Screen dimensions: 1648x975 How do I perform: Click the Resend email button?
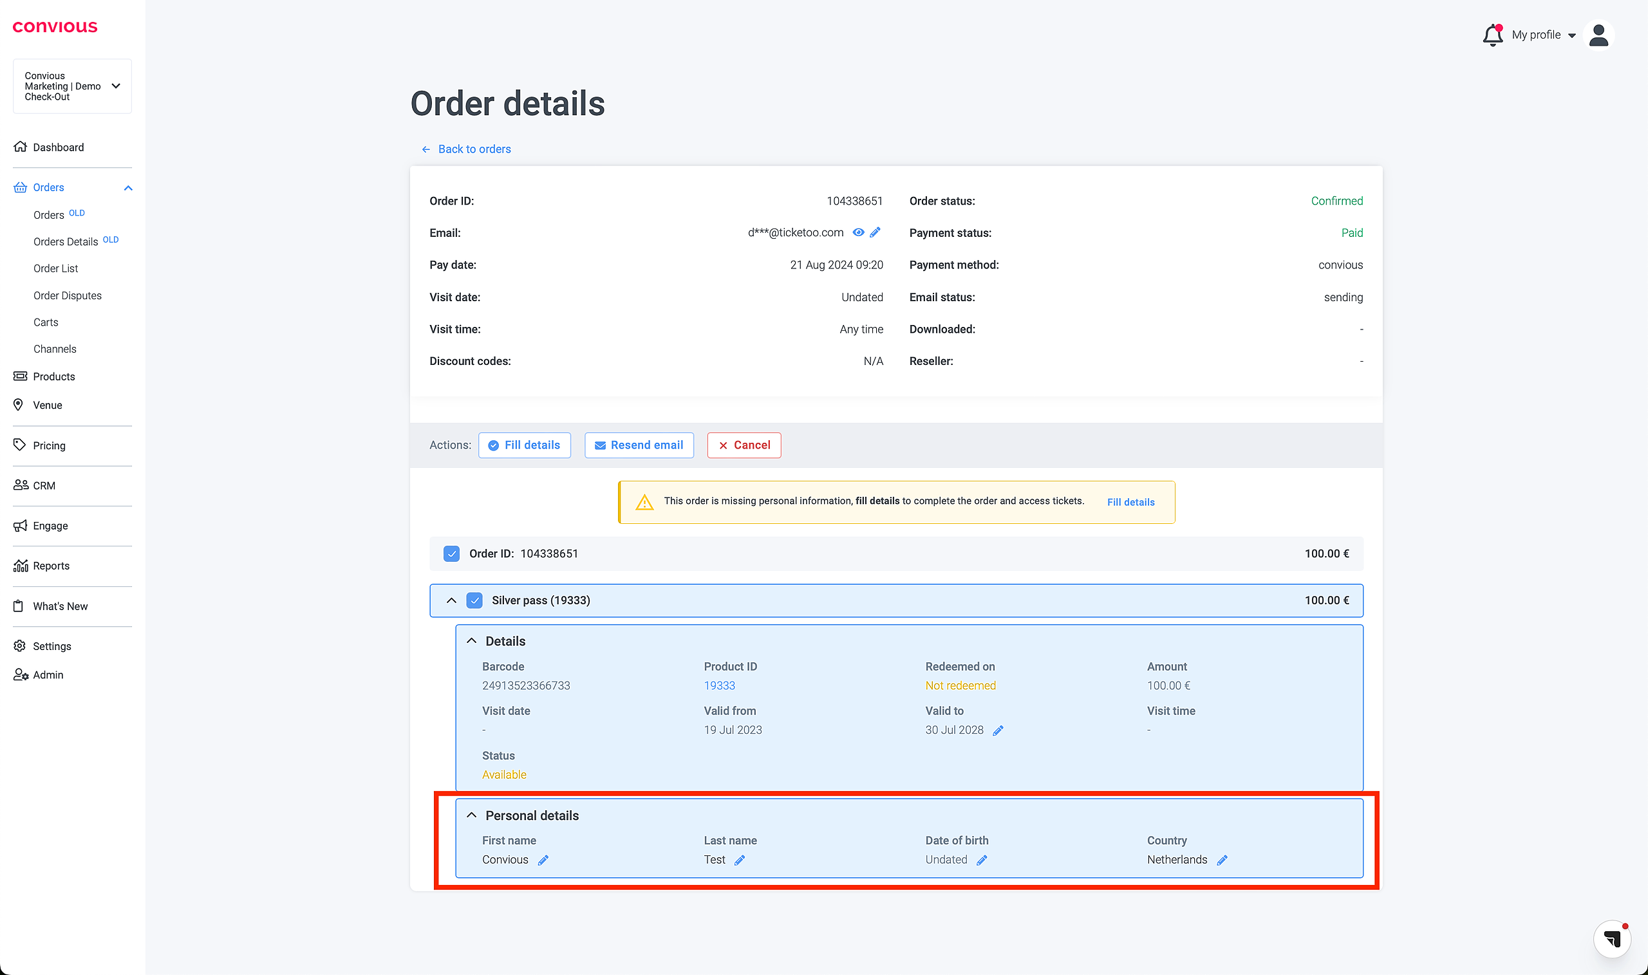[639, 445]
